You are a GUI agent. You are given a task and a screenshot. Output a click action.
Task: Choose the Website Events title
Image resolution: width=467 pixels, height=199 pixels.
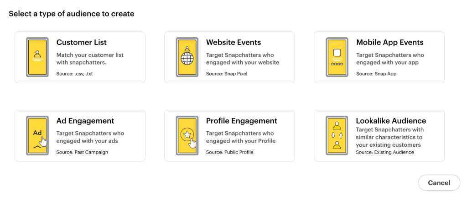click(233, 42)
